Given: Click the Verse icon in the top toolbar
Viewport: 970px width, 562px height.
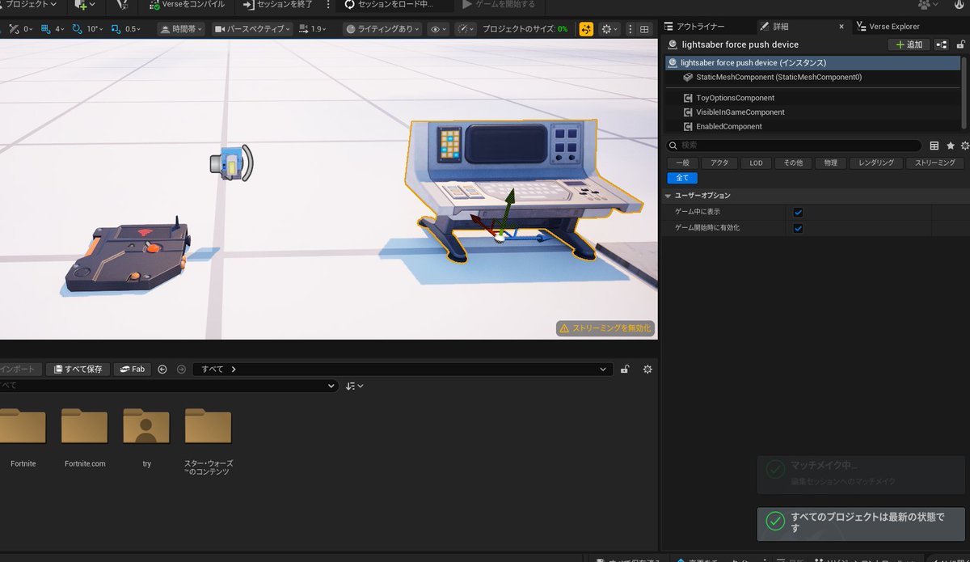Looking at the screenshot, I should pyautogui.click(x=121, y=5).
